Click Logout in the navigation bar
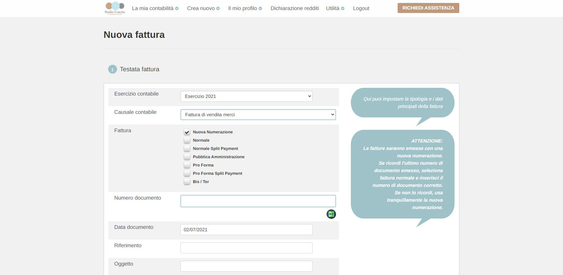Screen dimensions: 563x275 tap(361, 8)
